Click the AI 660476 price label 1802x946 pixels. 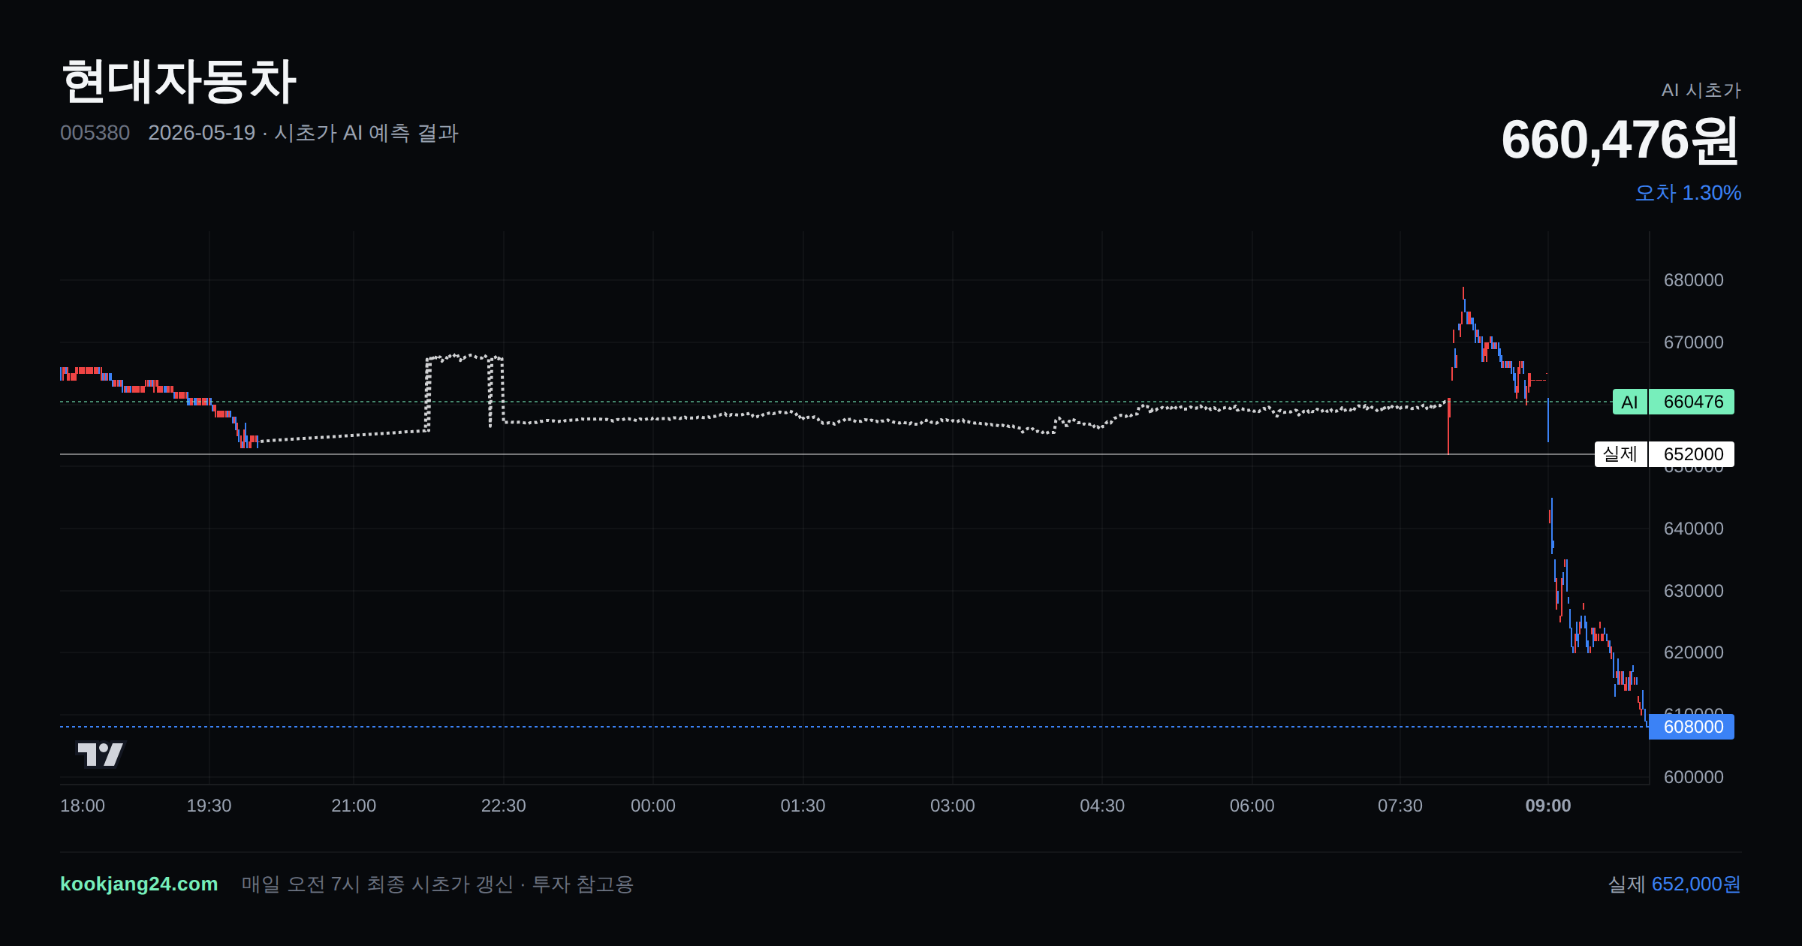pyautogui.click(x=1674, y=402)
